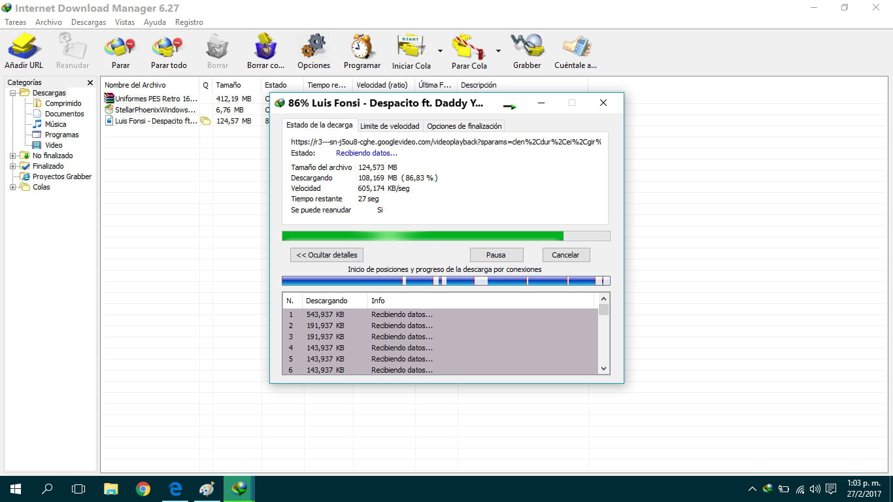The height and width of the screenshot is (502, 893).
Task: Open the Ayuda menu
Action: (155, 22)
